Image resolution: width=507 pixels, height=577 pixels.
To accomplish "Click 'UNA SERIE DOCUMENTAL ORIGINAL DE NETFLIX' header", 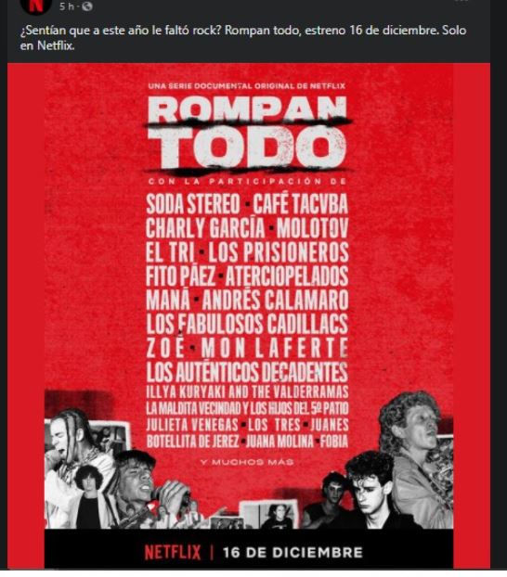I will (247, 86).
